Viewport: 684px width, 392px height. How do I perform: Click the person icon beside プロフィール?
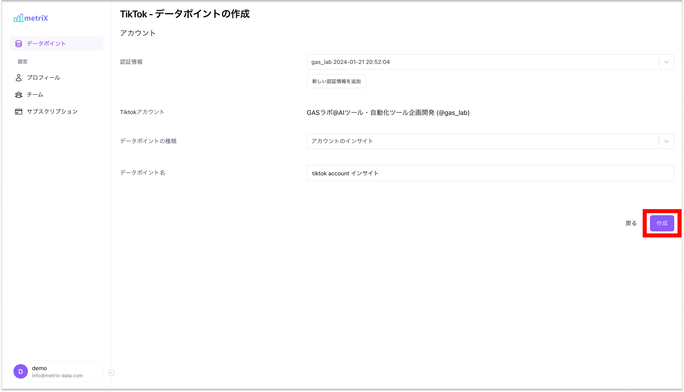click(19, 78)
